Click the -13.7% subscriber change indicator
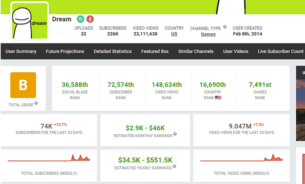This screenshot has width=305, height=184. (x=61, y=125)
